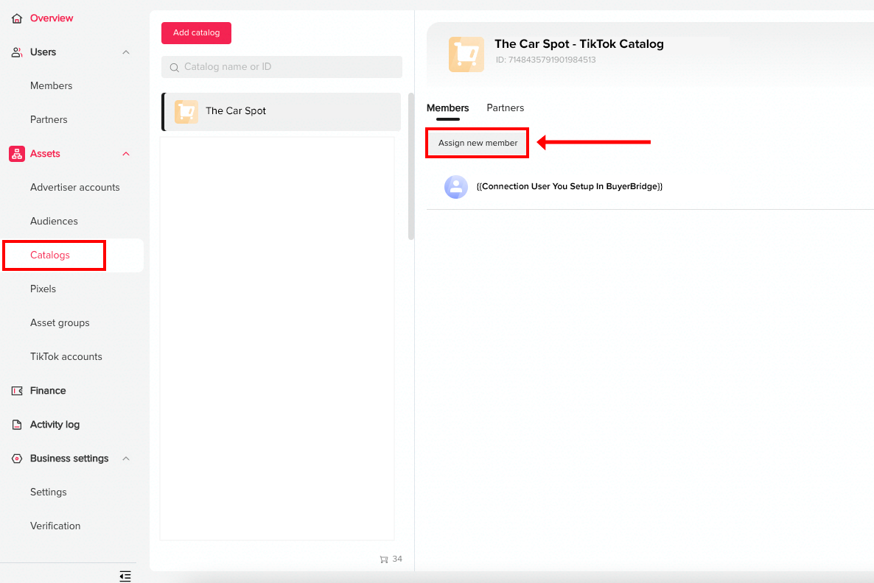This screenshot has width=874, height=583.
Task: Collapse the Users section chevron
Action: pos(126,52)
